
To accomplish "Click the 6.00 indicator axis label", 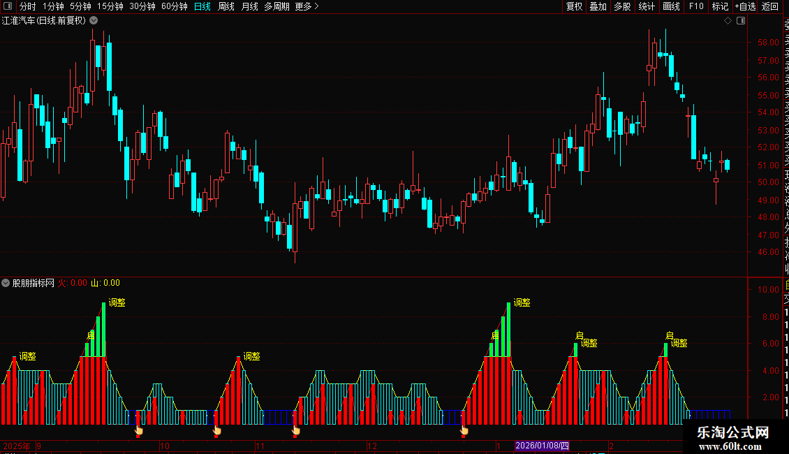I will (x=770, y=343).
